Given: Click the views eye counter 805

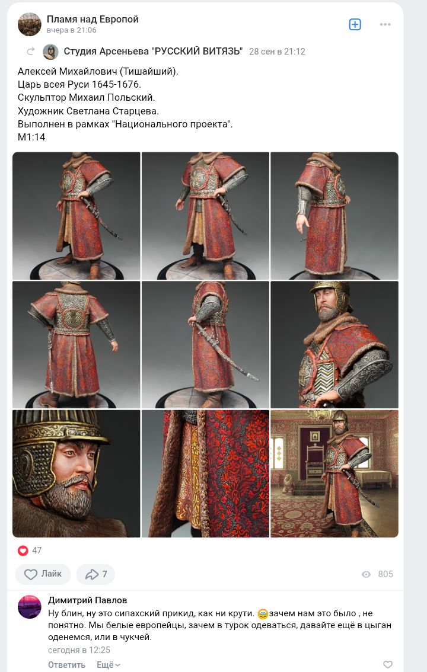Looking at the screenshot, I should coord(377,574).
